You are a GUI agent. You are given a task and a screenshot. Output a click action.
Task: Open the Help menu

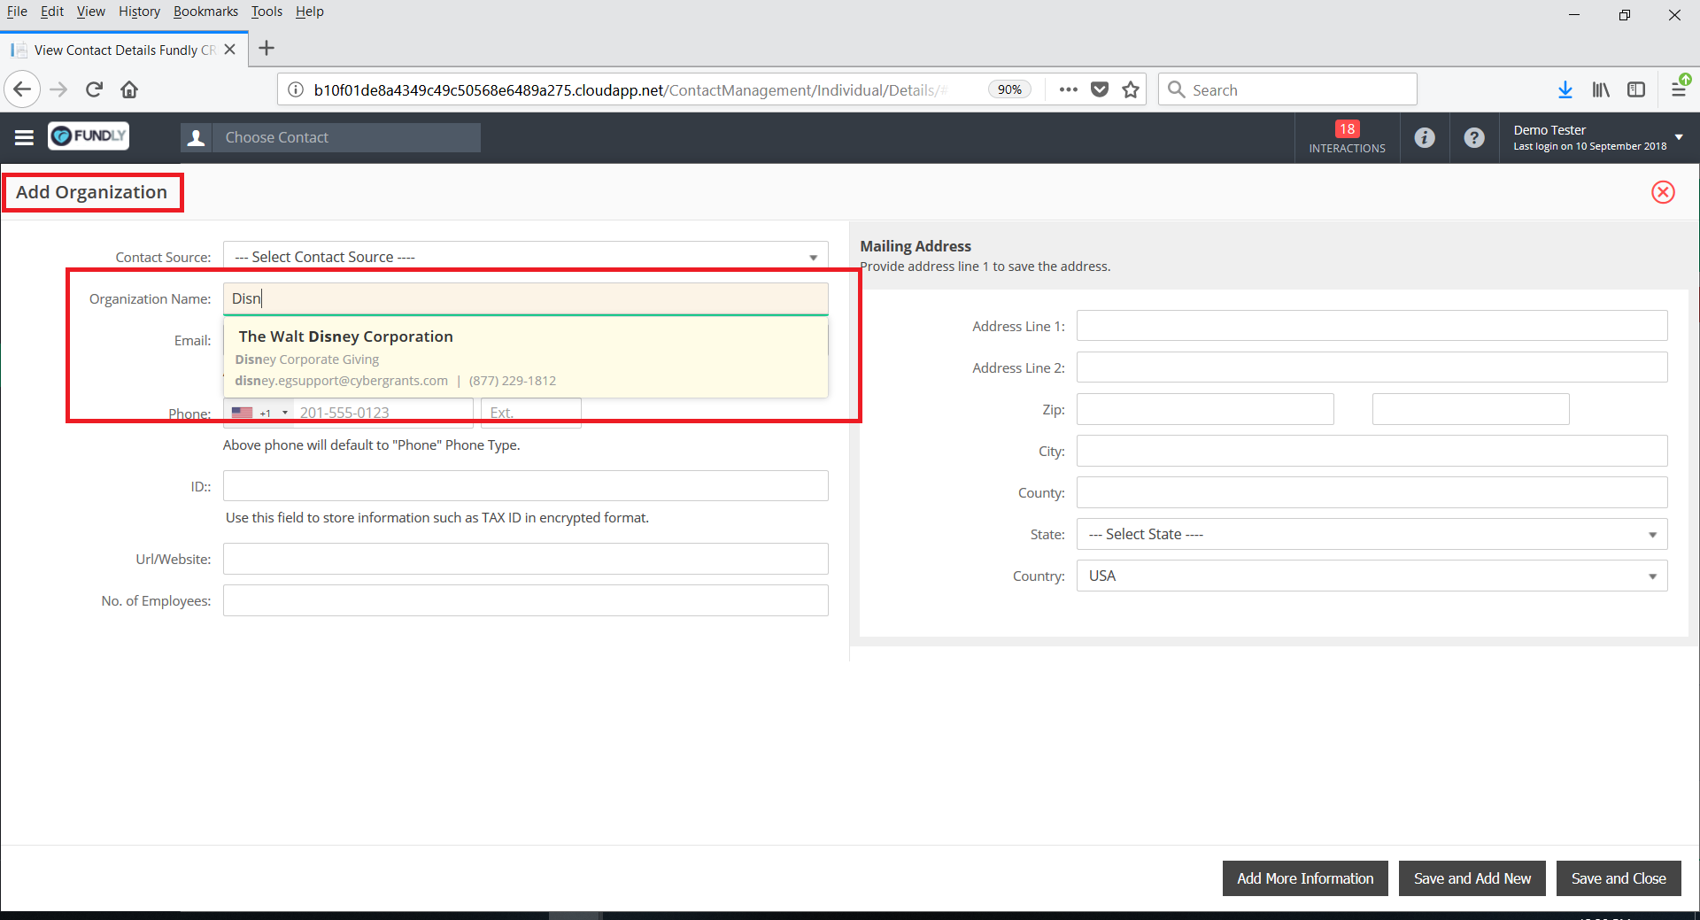[x=310, y=12]
